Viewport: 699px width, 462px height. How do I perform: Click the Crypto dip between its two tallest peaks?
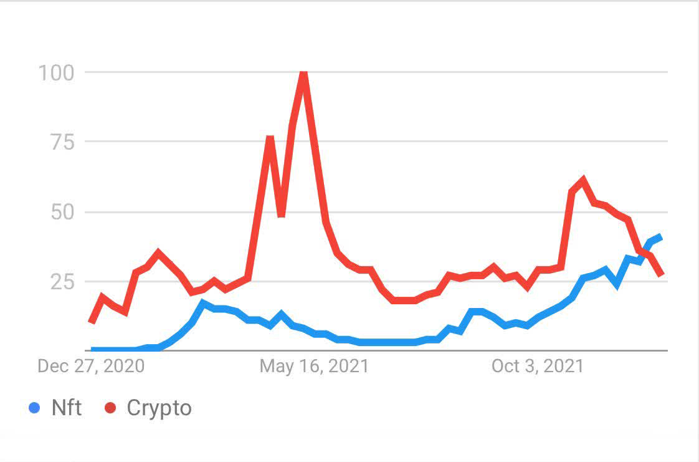282,215
